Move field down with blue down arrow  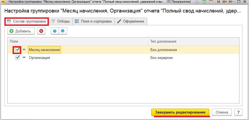[x=63, y=31]
